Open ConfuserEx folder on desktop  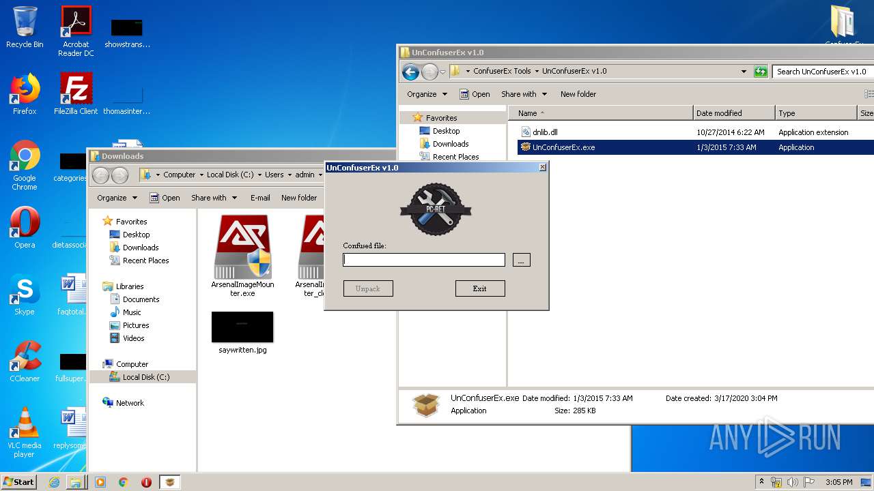(844, 26)
